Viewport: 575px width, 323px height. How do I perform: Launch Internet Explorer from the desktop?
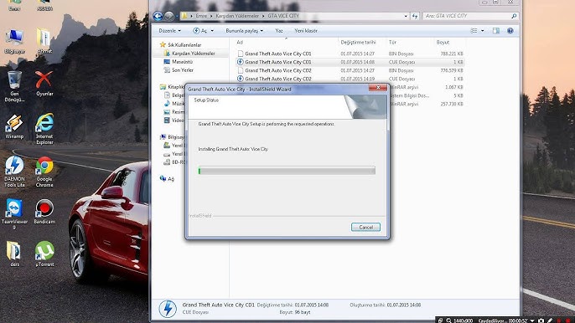pyautogui.click(x=44, y=129)
